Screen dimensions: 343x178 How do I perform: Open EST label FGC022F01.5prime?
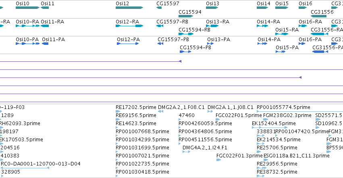(x=239, y=115)
